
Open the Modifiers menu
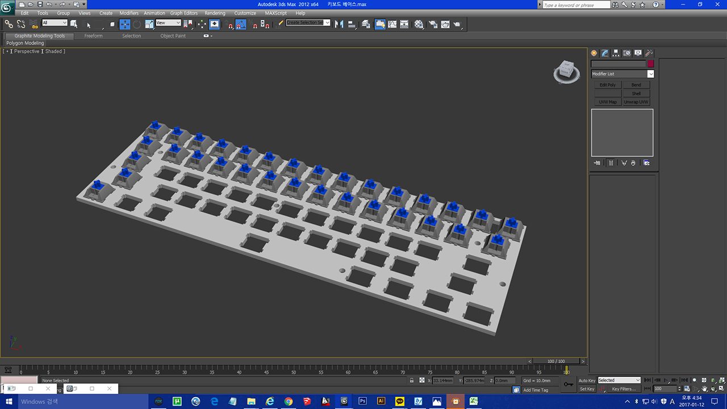point(129,13)
